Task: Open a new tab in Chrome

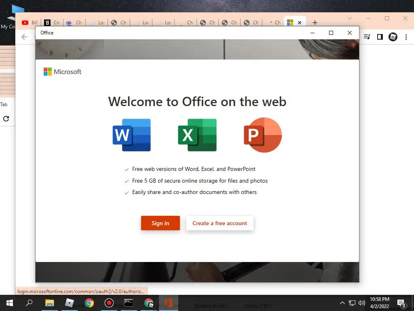Action: (x=315, y=23)
